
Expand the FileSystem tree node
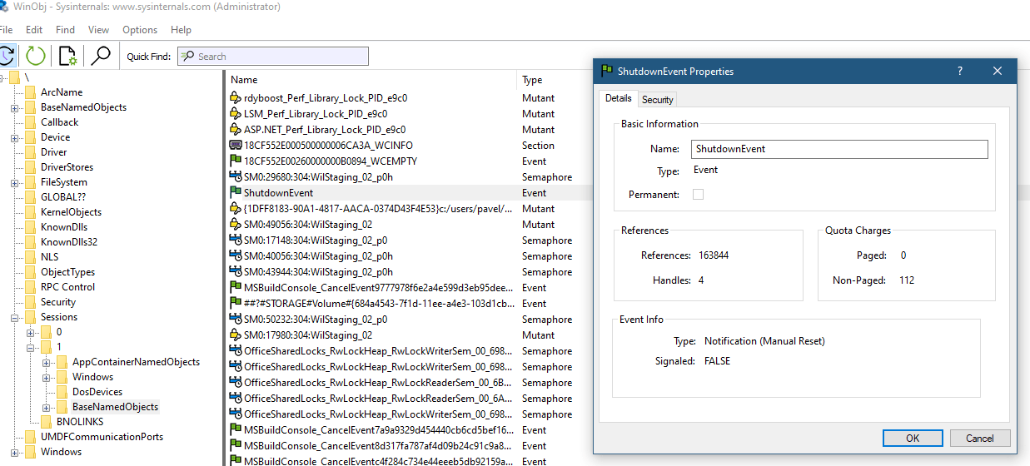(x=15, y=182)
